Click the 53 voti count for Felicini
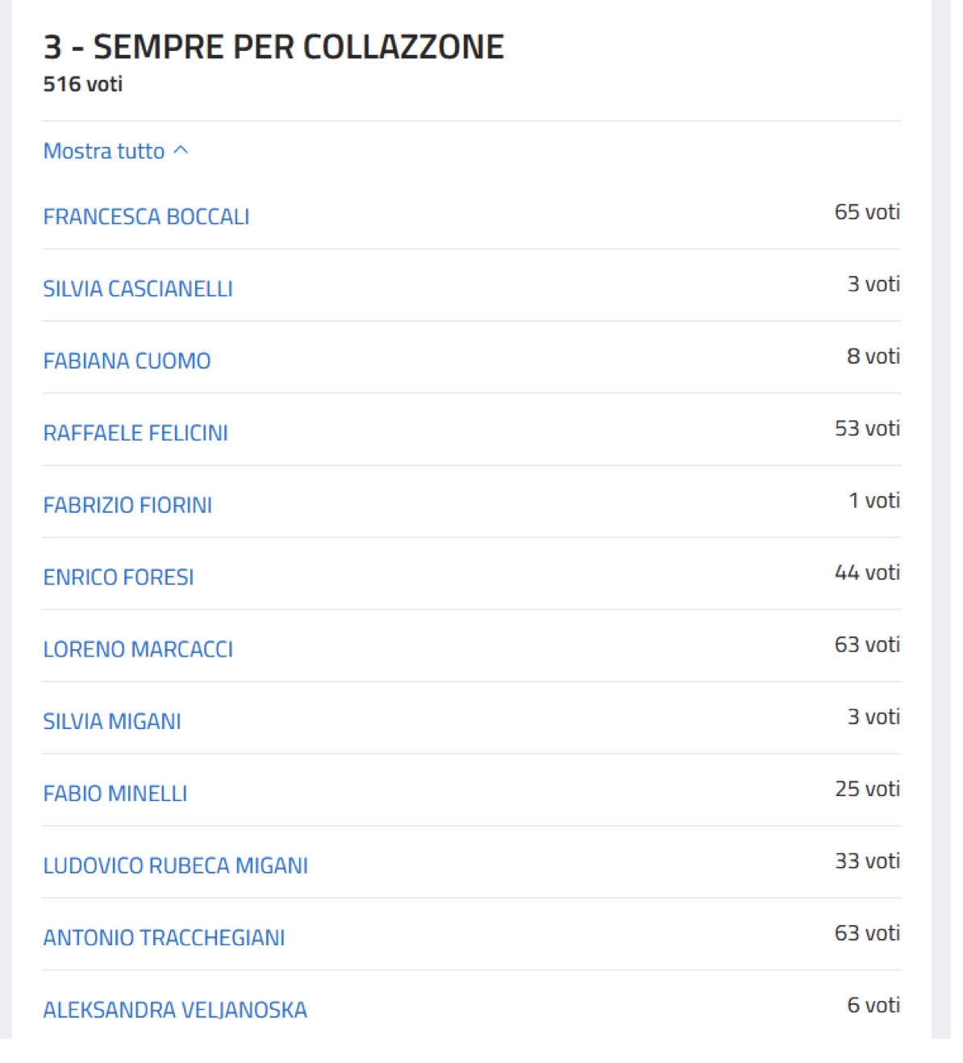Screen dimensions: 963x1063 point(867,428)
